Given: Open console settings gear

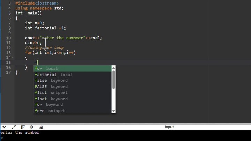Looking at the screenshot, I should (32, 127).
